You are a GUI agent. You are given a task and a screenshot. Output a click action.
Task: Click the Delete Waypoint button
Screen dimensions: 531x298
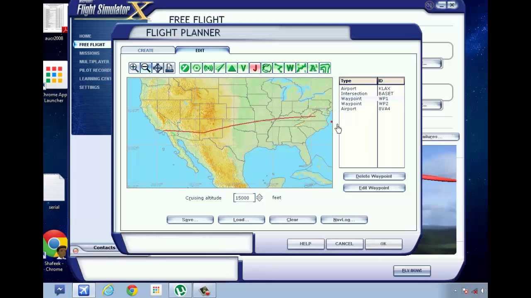tap(374, 176)
